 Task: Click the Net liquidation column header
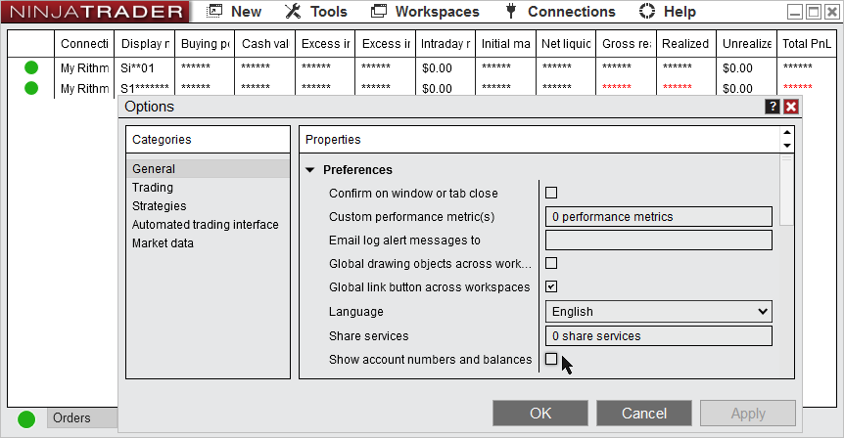(566, 44)
